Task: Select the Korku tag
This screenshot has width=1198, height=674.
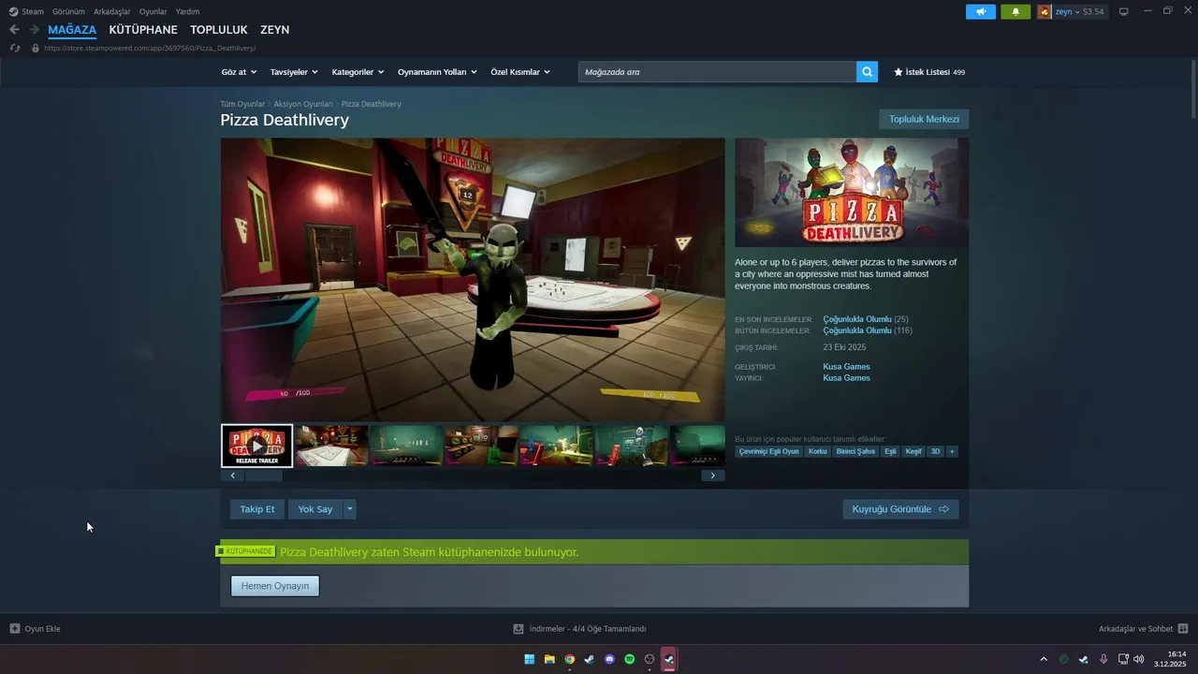Action: [818, 451]
